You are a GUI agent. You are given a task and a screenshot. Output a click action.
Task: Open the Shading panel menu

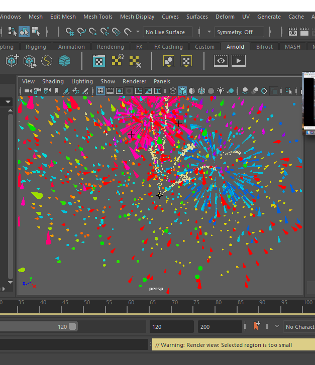pyautogui.click(x=53, y=81)
